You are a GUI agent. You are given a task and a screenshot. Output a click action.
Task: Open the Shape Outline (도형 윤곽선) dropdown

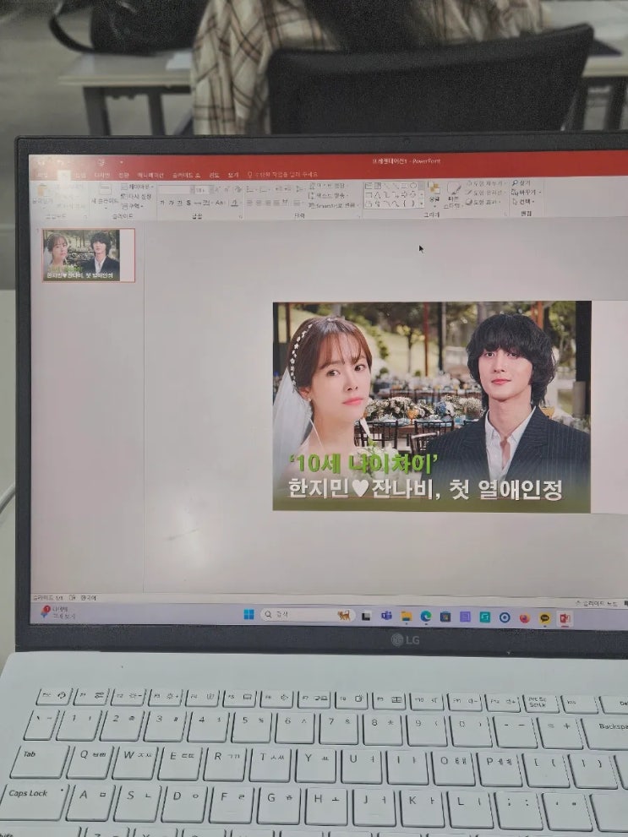point(487,193)
